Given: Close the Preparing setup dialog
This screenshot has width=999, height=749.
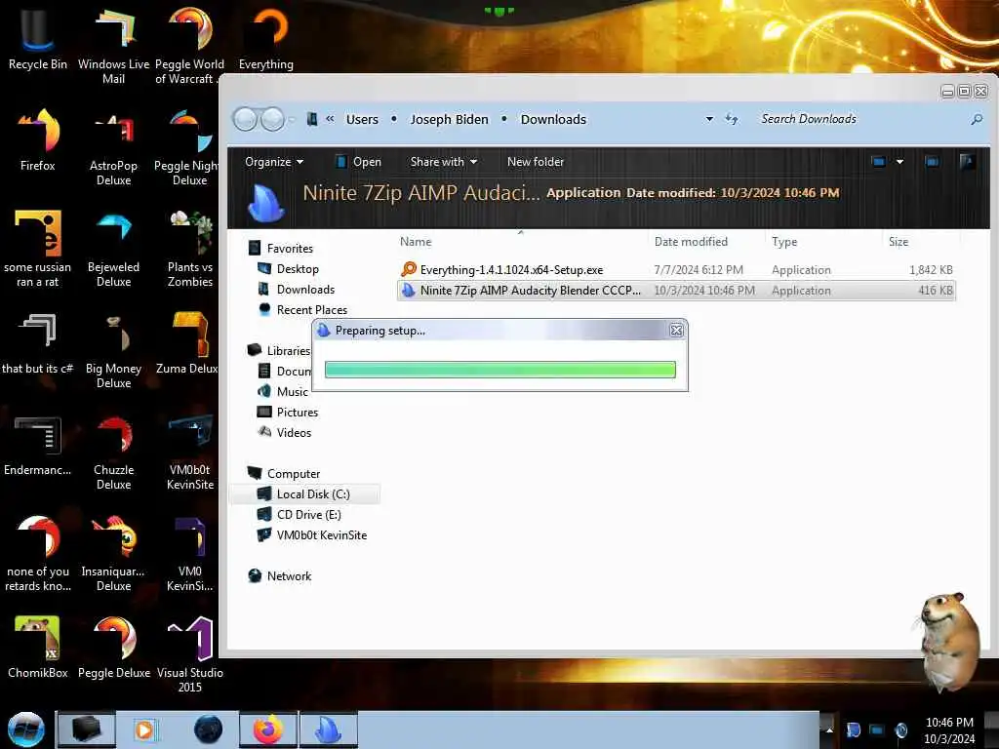Looking at the screenshot, I should (x=676, y=330).
